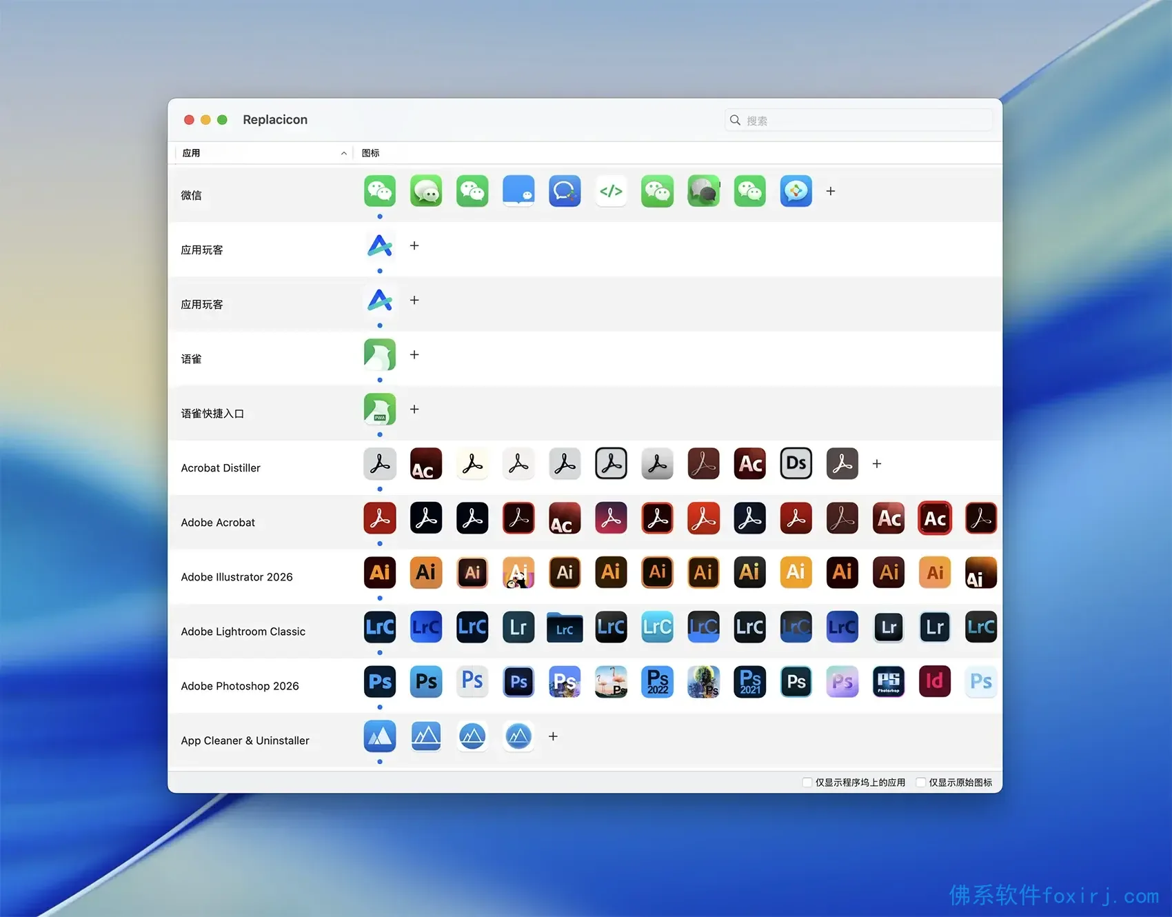Pick the blue bubble icon with colorful pinwheel
This screenshot has width=1172, height=917.
[796, 191]
